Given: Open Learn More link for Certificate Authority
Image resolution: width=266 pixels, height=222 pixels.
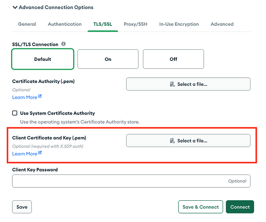Looking at the screenshot, I should 25,97.
